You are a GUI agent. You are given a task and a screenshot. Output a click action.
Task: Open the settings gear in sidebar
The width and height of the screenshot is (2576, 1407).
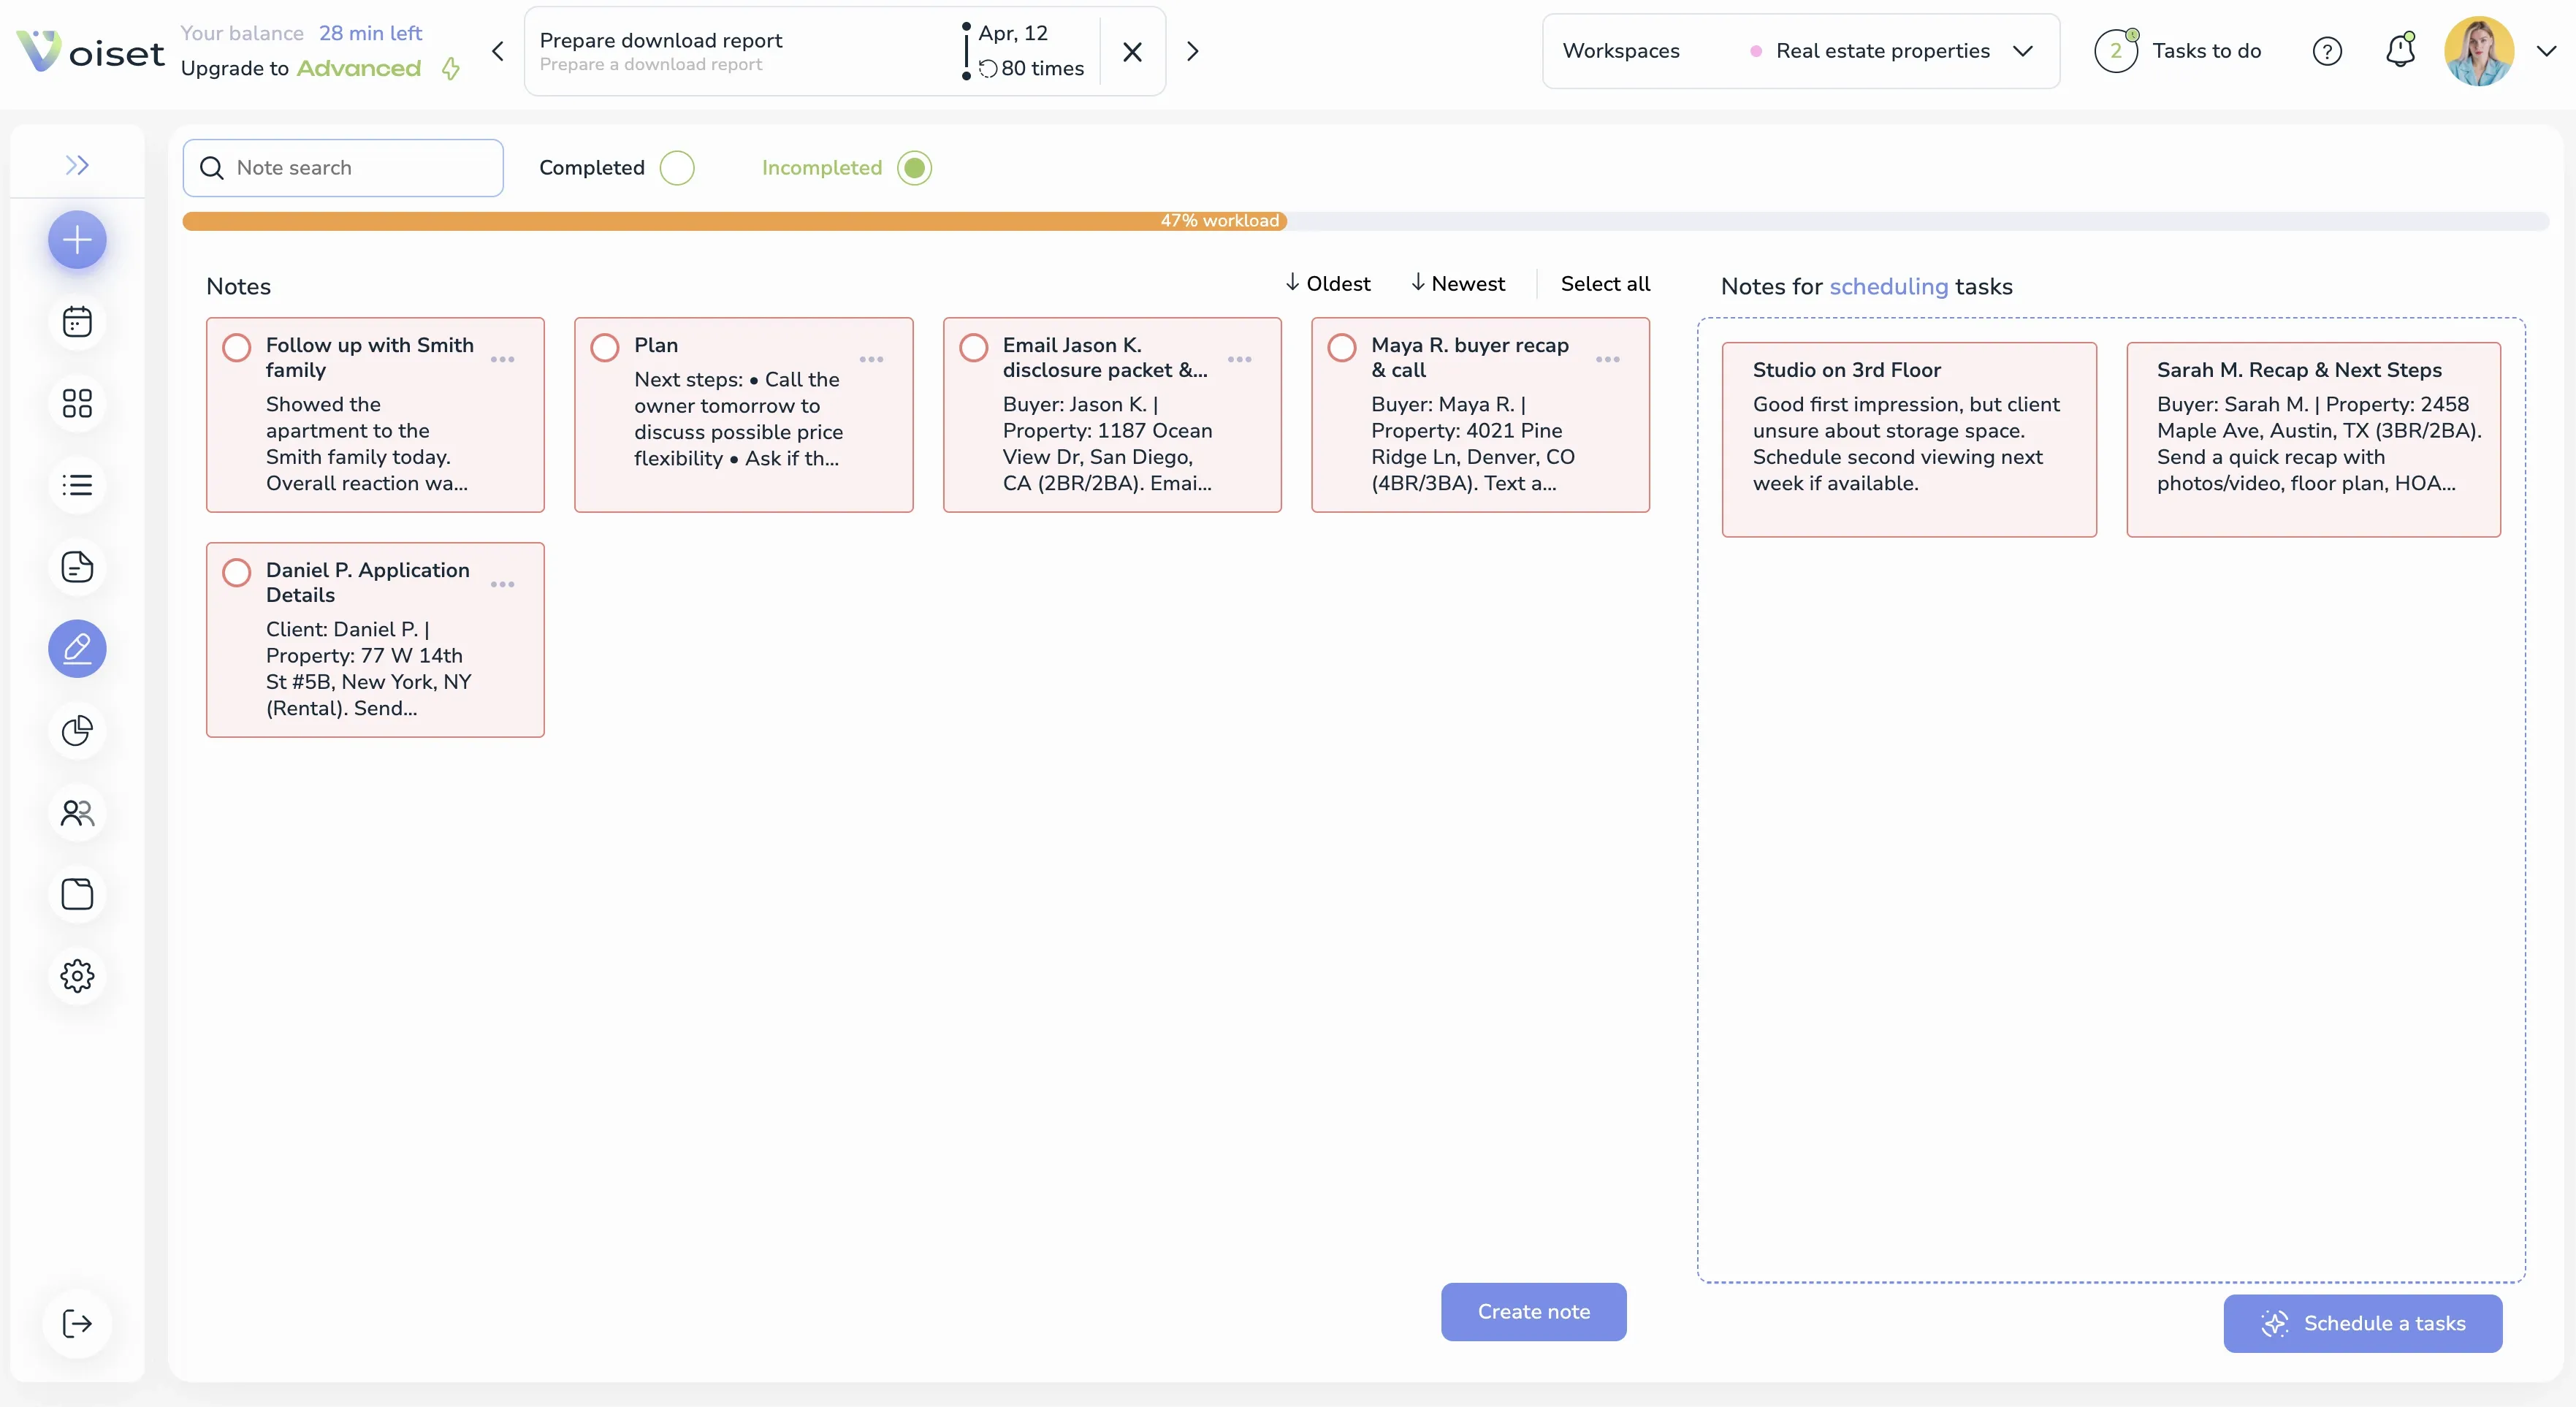(x=77, y=976)
